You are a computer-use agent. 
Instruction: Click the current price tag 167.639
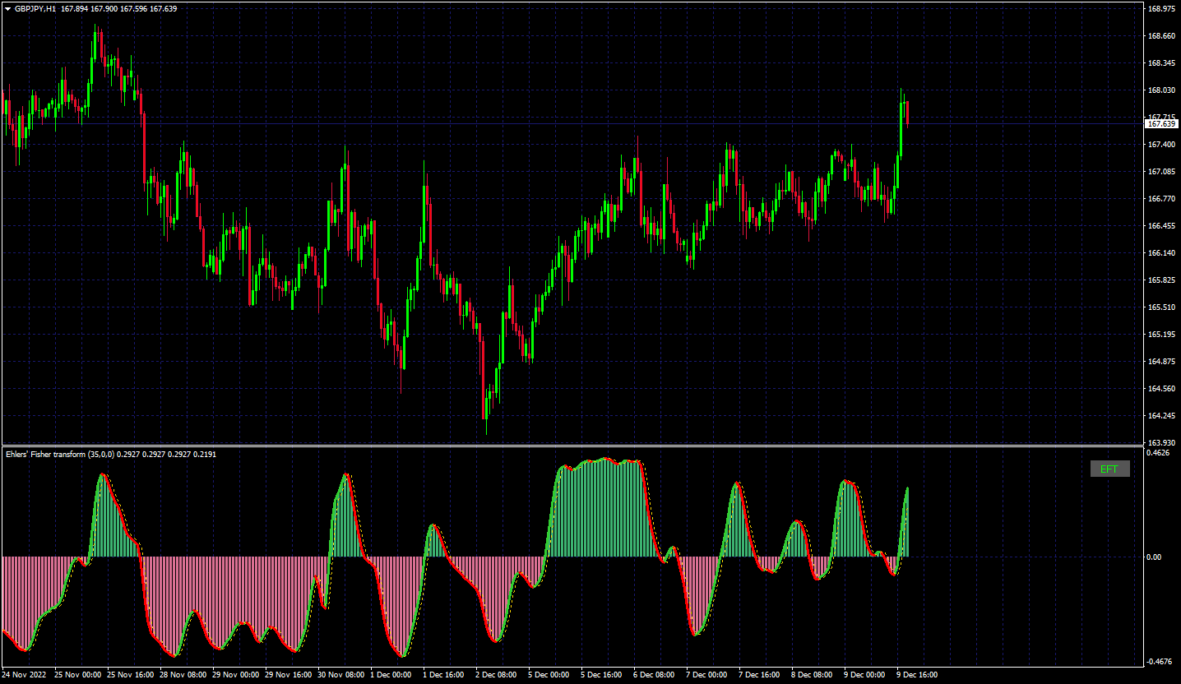[x=1161, y=123]
